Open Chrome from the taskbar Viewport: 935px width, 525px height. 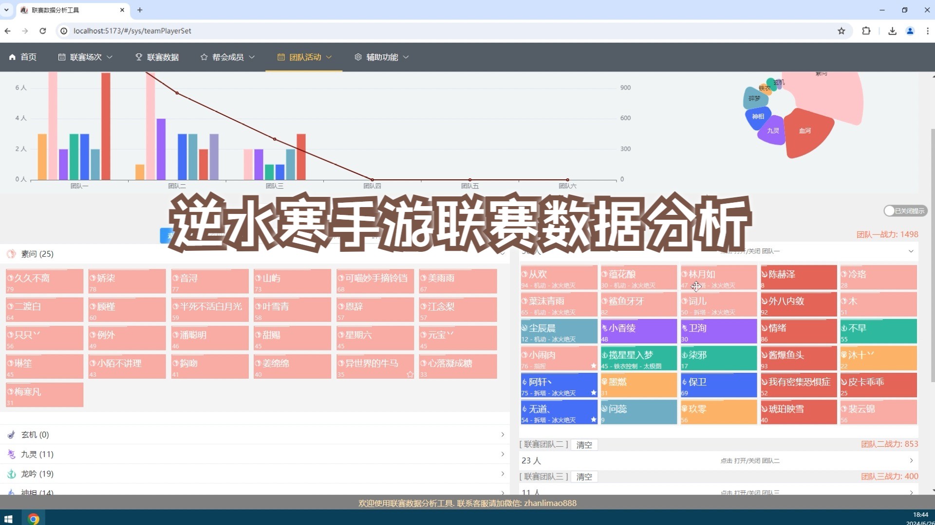coord(33,519)
